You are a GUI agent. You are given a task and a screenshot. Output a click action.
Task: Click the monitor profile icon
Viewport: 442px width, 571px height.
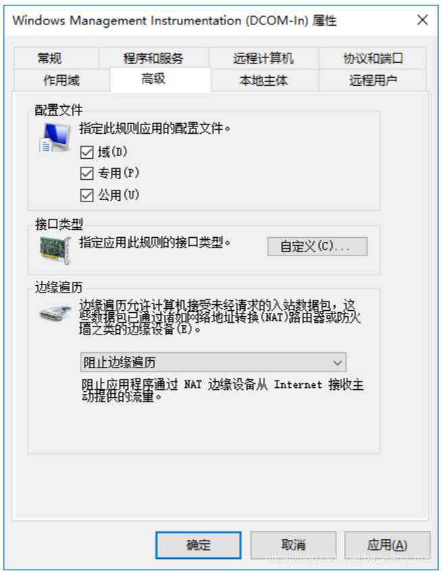(x=55, y=137)
